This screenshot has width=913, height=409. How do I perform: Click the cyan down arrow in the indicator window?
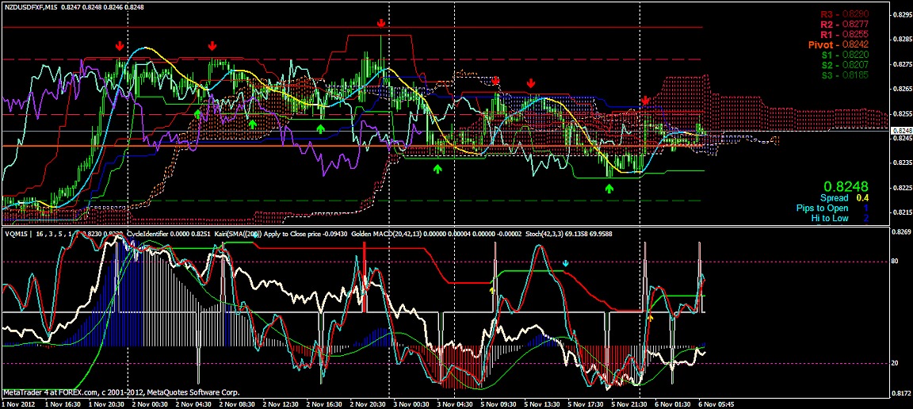(565, 263)
